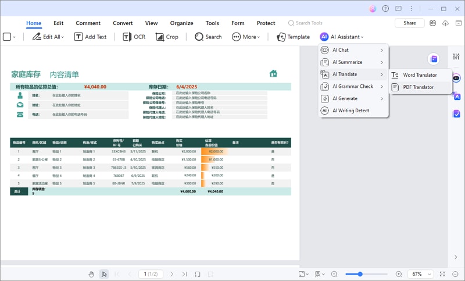465x281 pixels.
Task: Click the rectangle selection icon
Action: point(7,37)
